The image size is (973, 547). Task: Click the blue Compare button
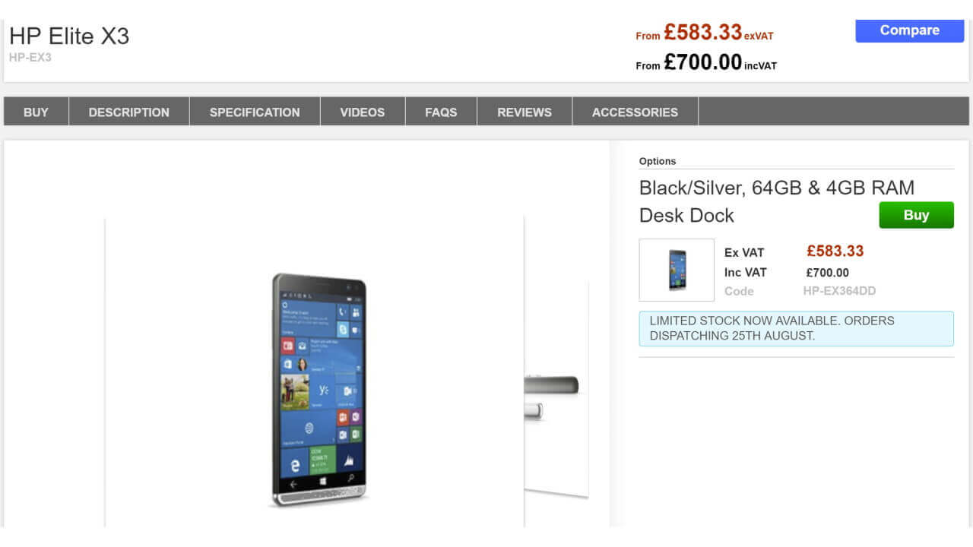(909, 30)
